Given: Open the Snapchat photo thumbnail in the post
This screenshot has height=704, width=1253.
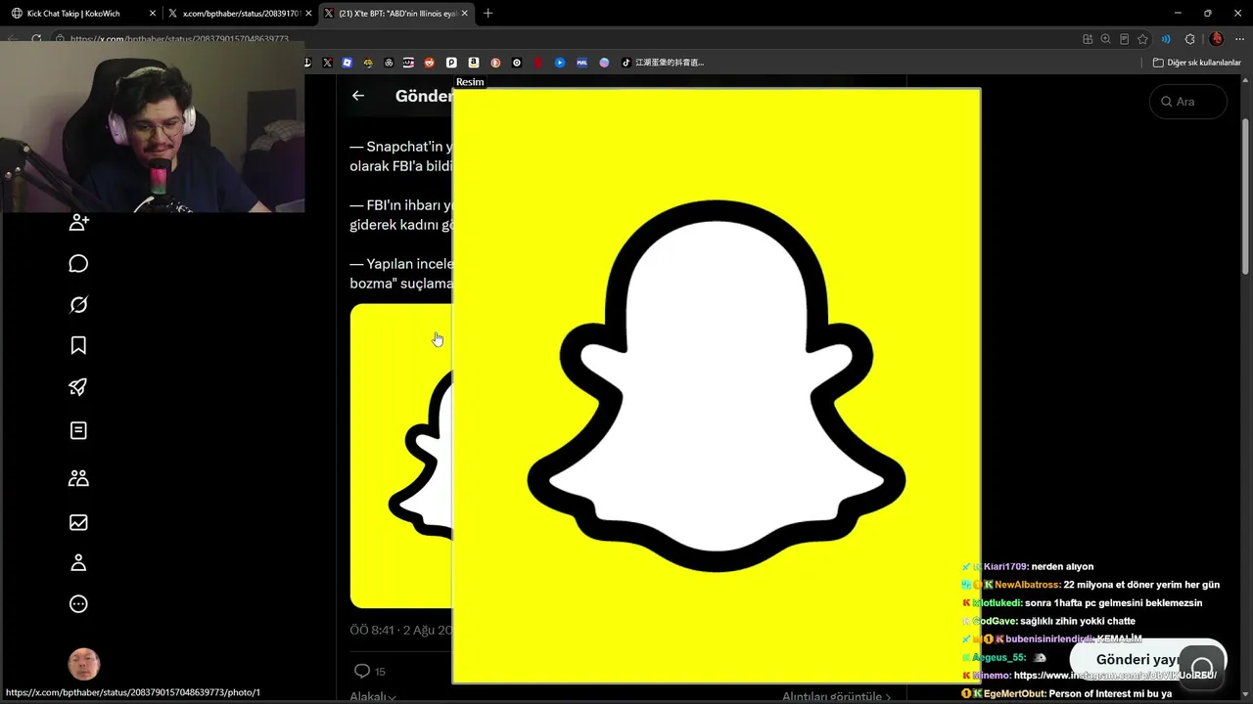Looking at the screenshot, I should 401,456.
